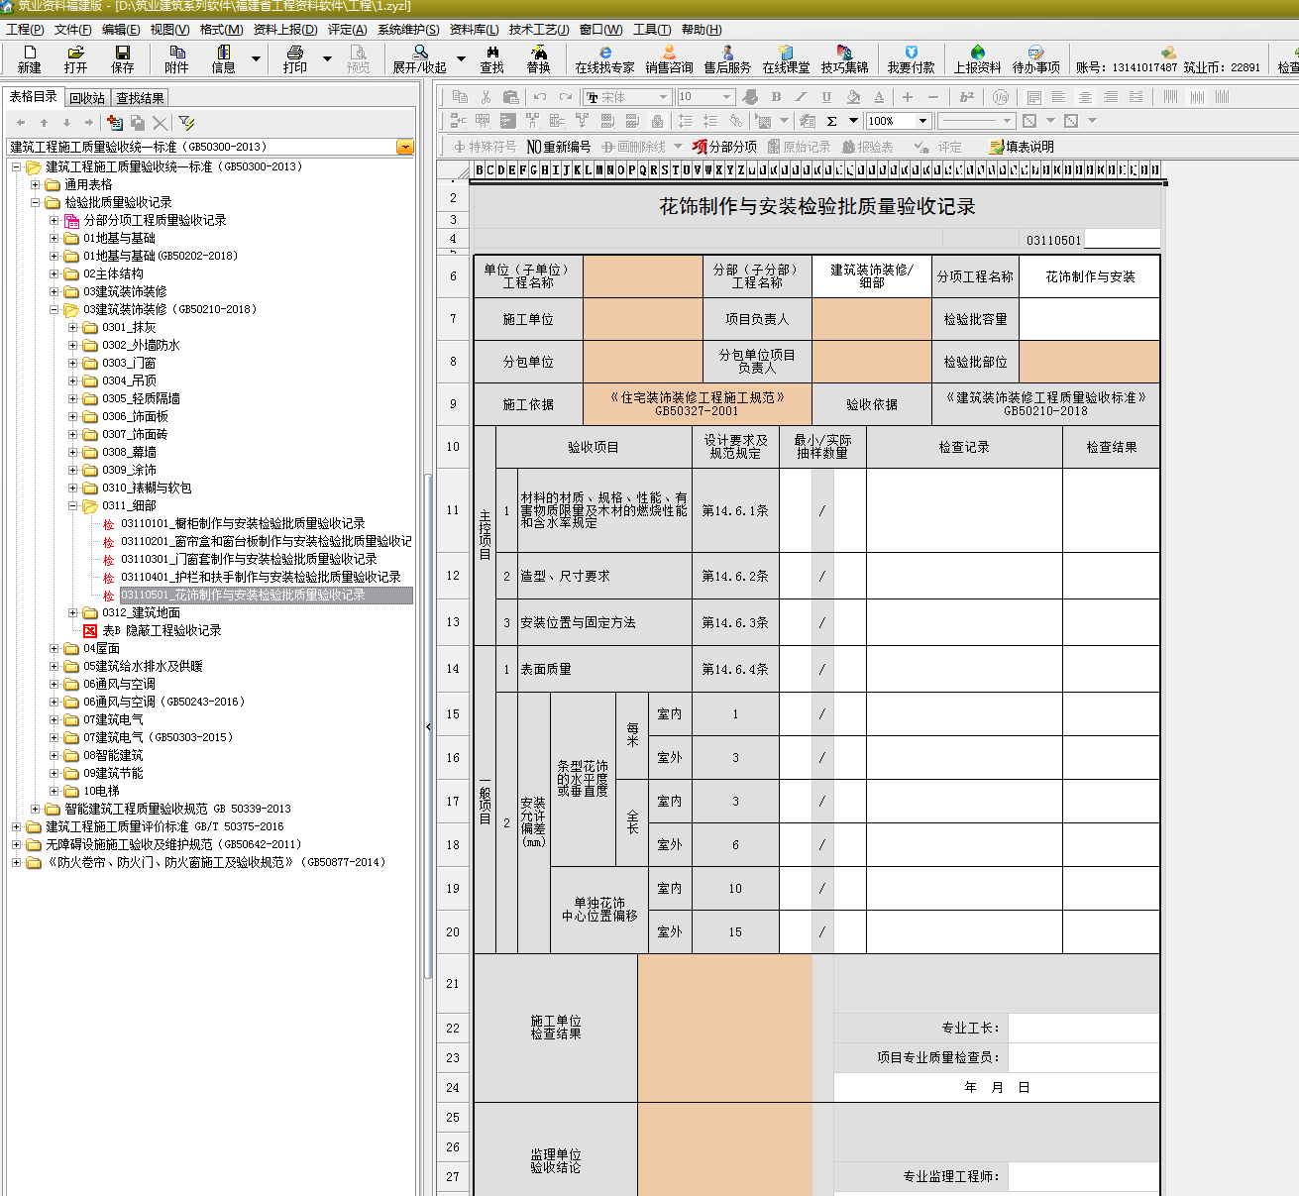The image size is (1299, 1196).
Task: Switch to the 回收站 tab
Action: [87, 98]
